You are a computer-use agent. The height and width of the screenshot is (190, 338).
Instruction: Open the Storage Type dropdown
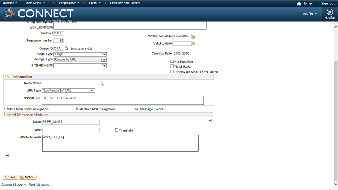(x=80, y=60)
